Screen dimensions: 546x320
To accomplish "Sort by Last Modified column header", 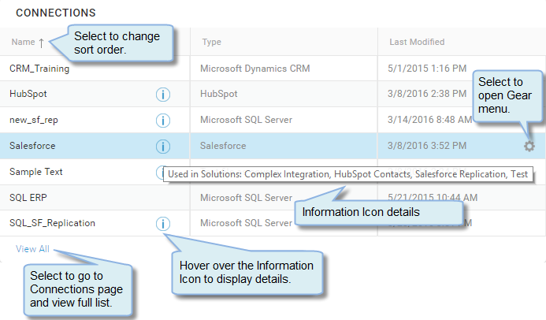I will pyautogui.click(x=417, y=42).
